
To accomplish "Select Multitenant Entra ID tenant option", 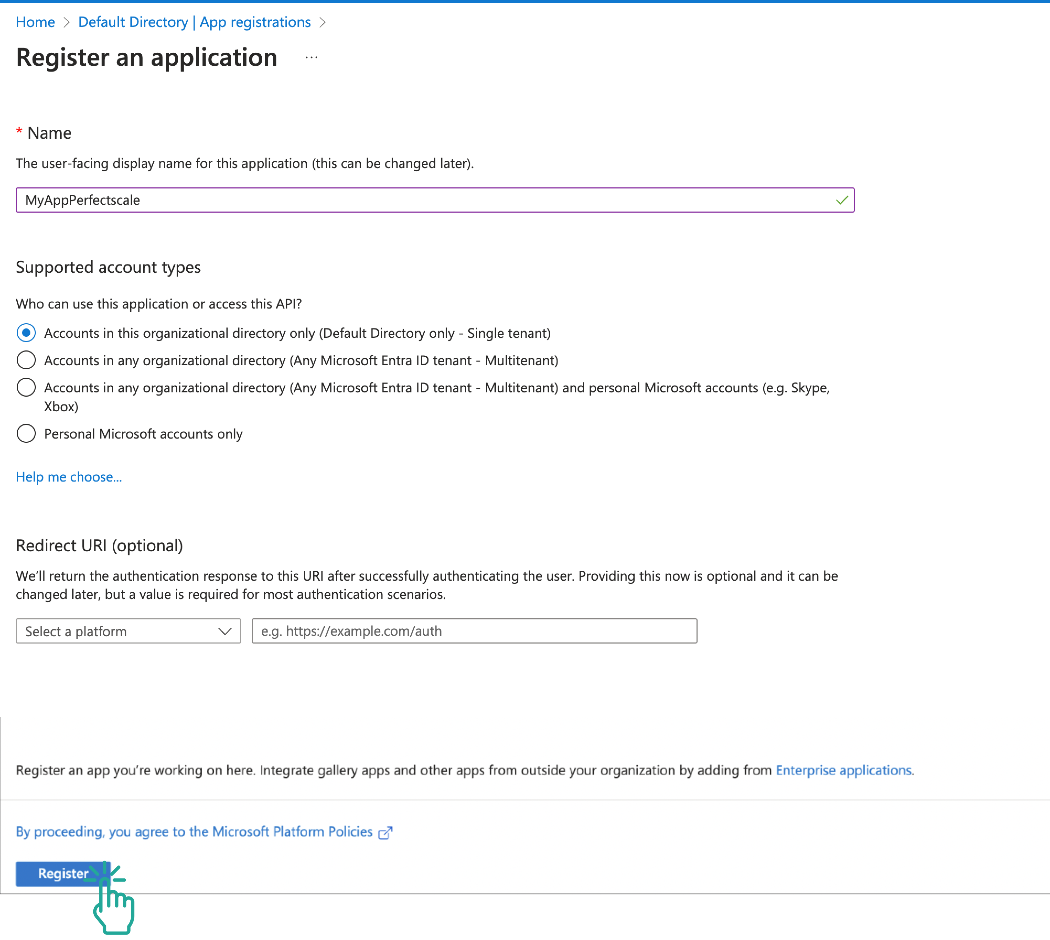I will (x=26, y=360).
